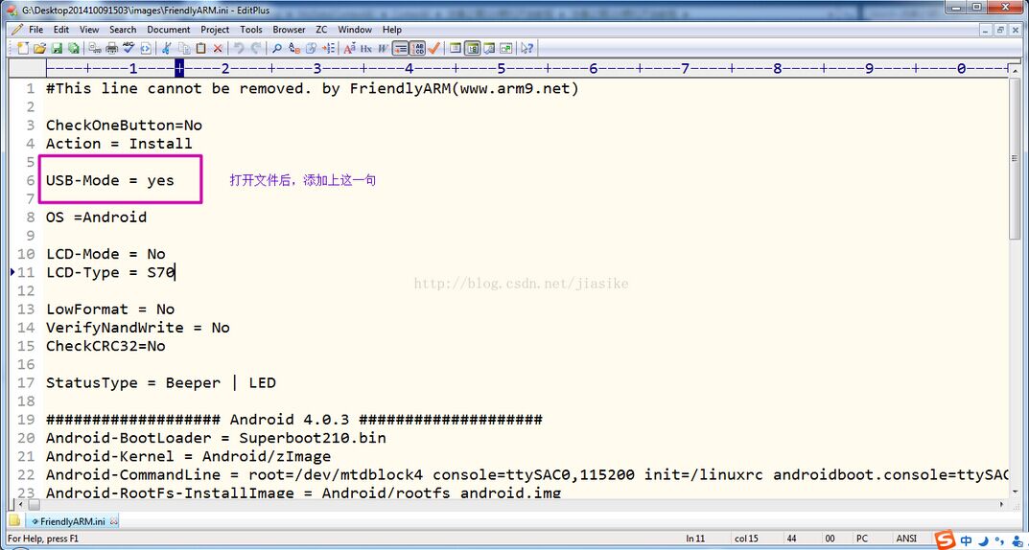Click the Open file folder icon
The image size is (1029, 550).
(x=40, y=48)
